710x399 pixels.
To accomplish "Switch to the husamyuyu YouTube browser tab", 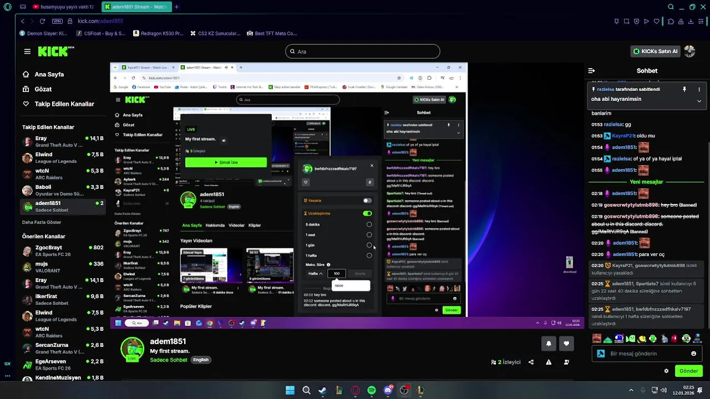I will [64, 7].
